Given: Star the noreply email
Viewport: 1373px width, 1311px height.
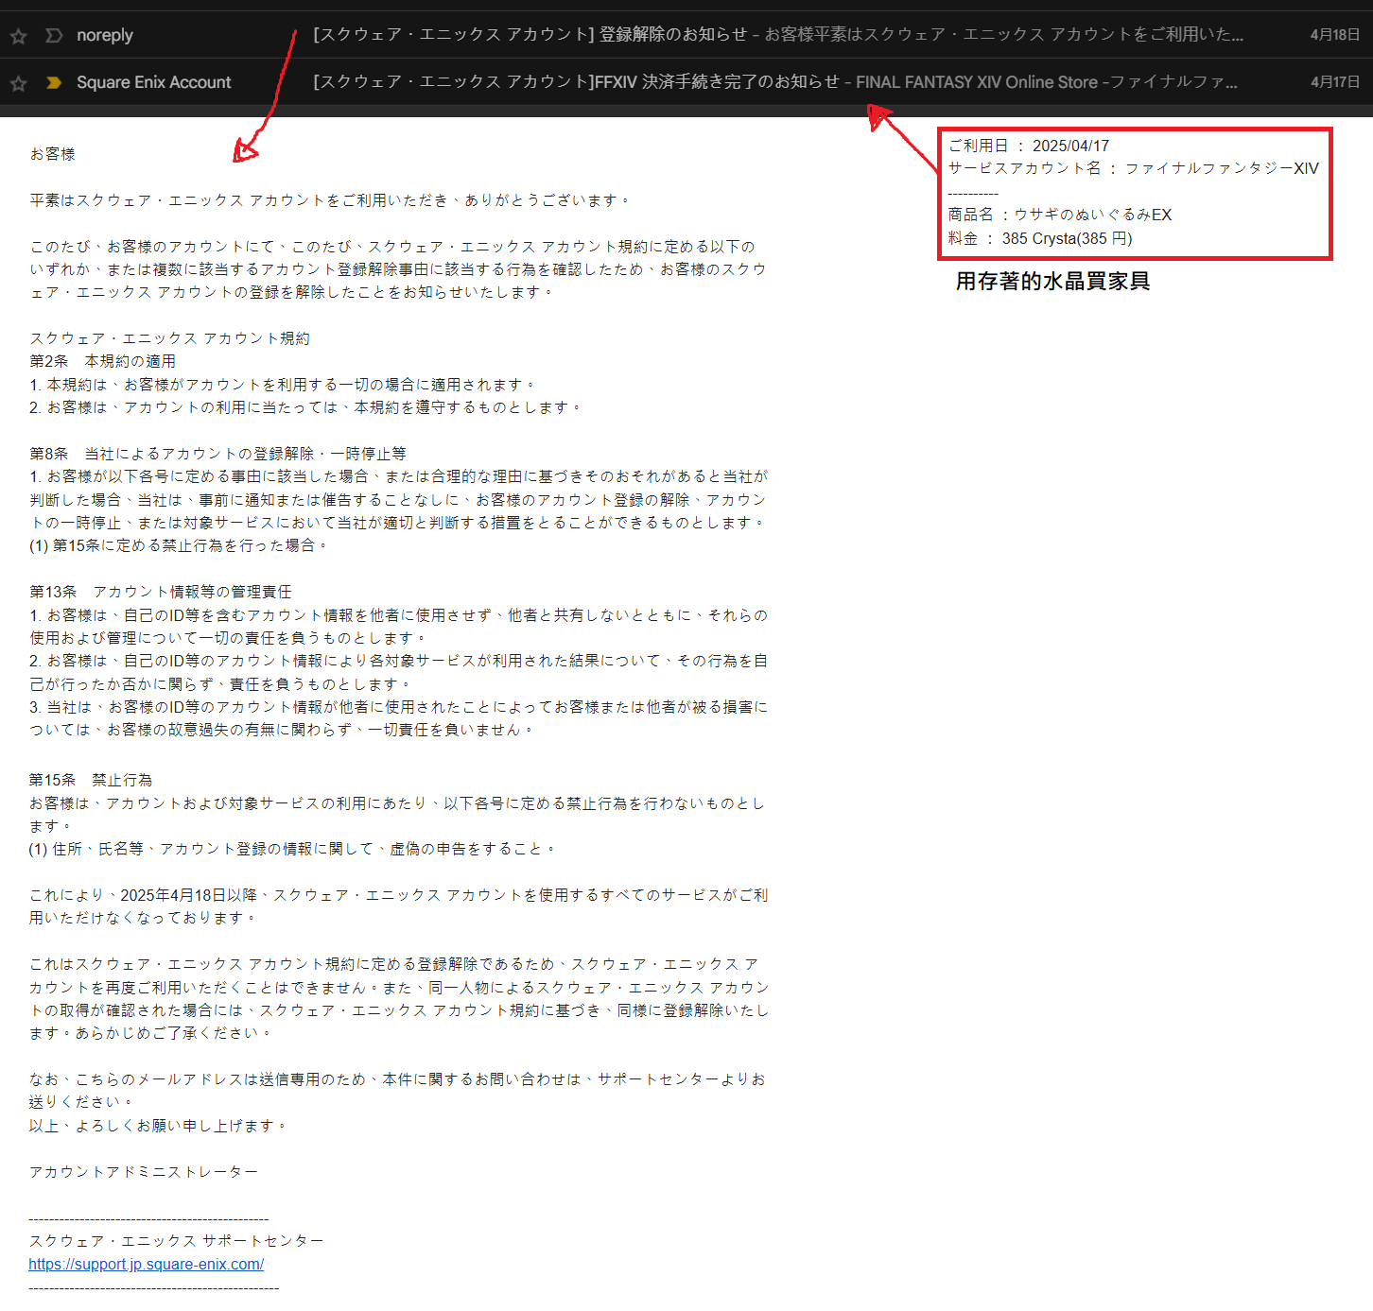Looking at the screenshot, I should (18, 36).
